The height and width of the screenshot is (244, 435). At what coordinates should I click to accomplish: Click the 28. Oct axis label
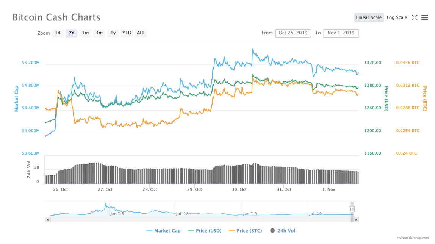(x=150, y=189)
